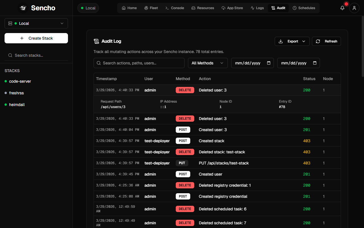Viewport: 364px width, 228px height.
Task: Open the notifications bell
Action: pos(342,8)
